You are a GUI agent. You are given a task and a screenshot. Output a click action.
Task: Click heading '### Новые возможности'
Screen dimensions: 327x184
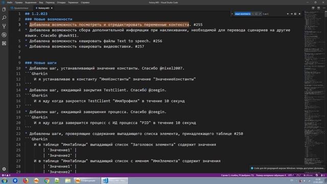pos(49,19)
